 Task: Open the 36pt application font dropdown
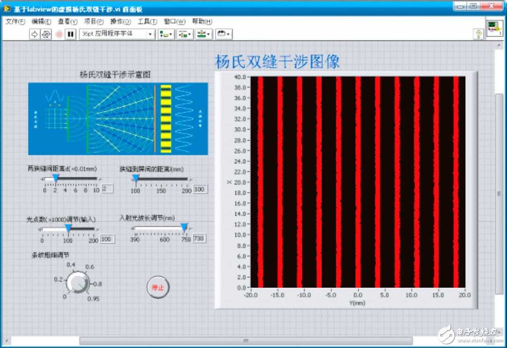coord(117,34)
